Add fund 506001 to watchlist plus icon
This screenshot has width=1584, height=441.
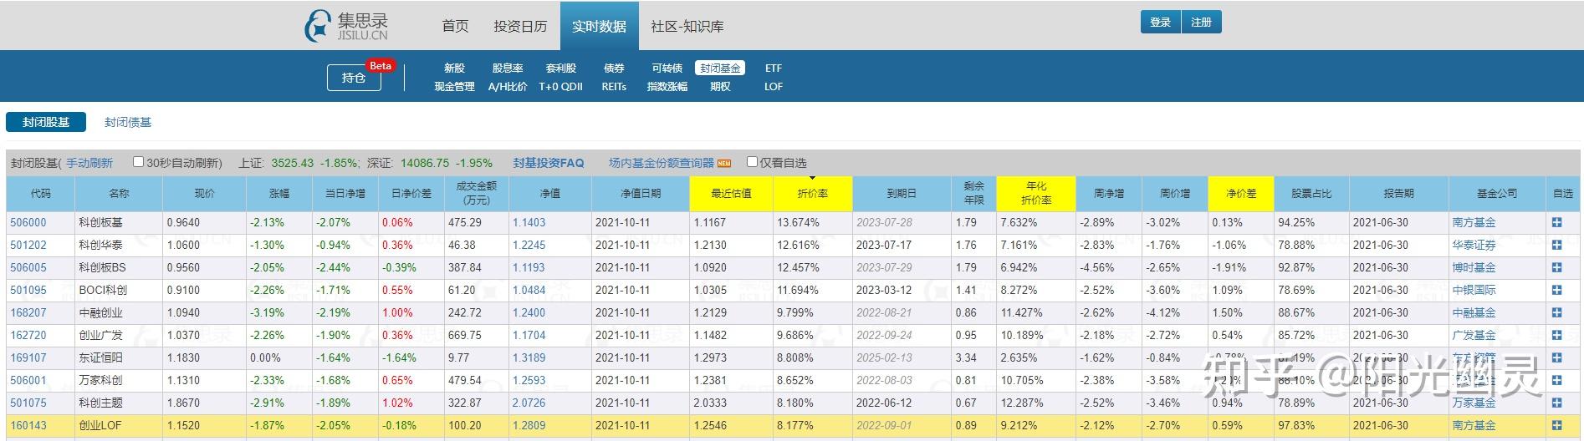pos(1556,381)
